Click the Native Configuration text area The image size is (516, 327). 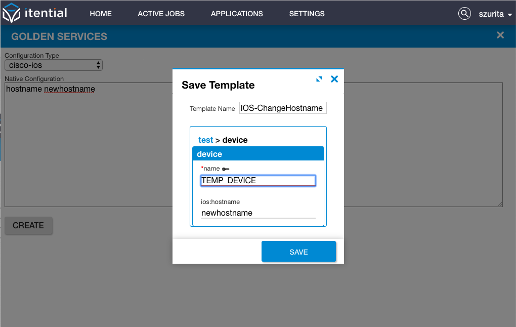(89, 145)
